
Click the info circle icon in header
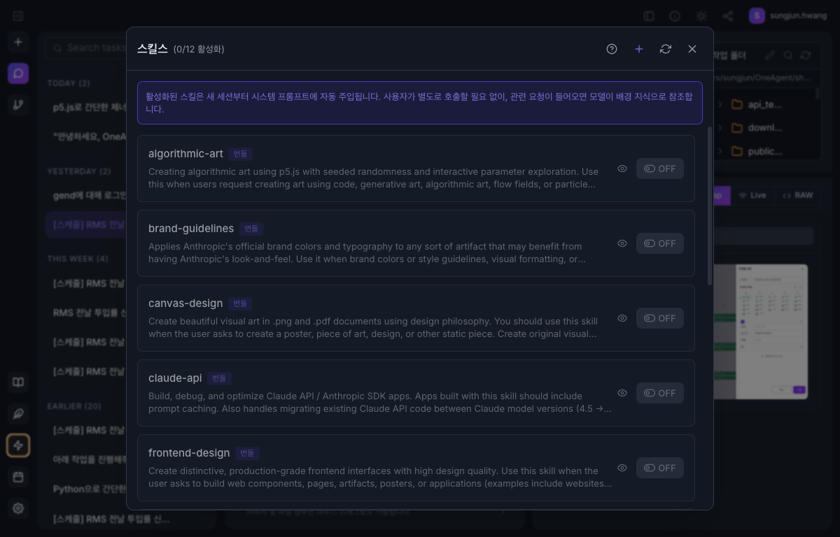(675, 15)
